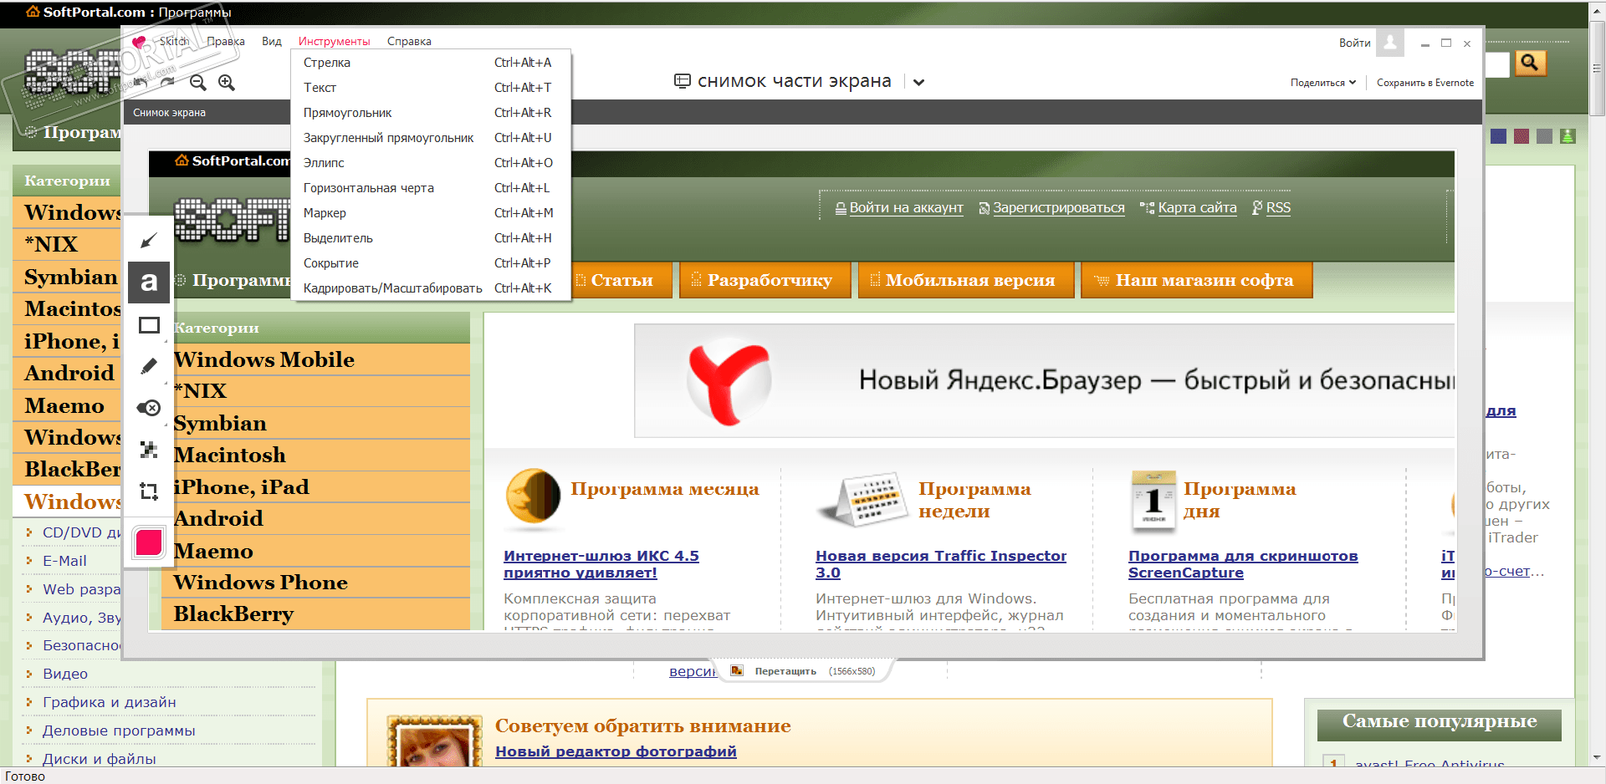Select the pixelate blur tool icon
Screen dimensions: 1606x784
click(149, 450)
